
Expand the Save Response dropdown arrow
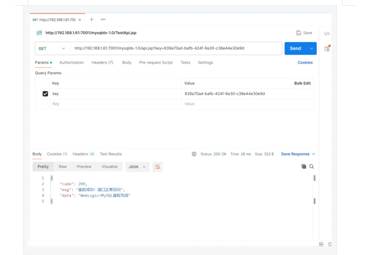point(313,154)
